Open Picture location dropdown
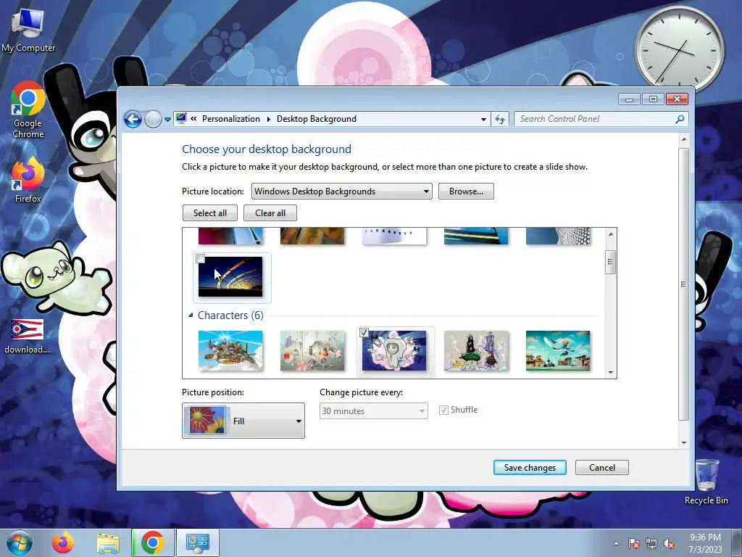The height and width of the screenshot is (557, 742). click(x=342, y=191)
